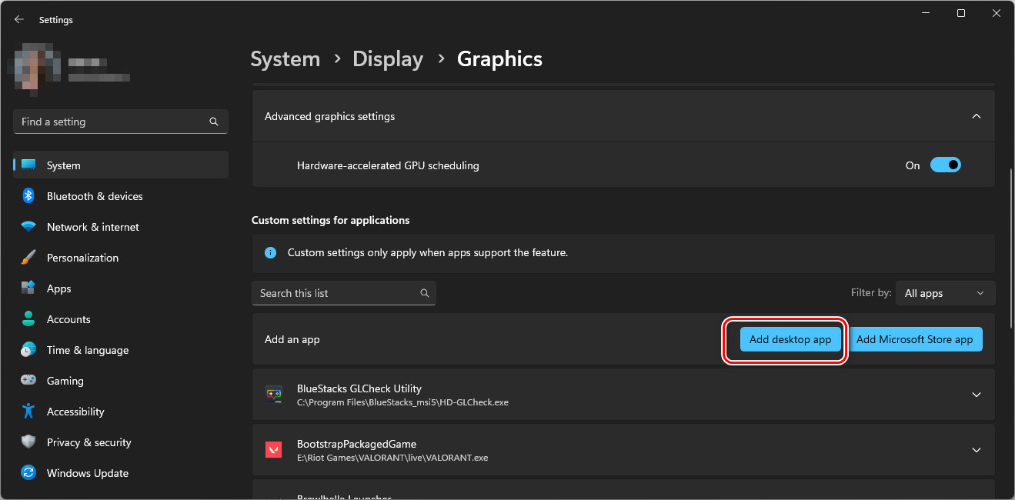The width and height of the screenshot is (1015, 500).
Task: Click the Windows Update arrows icon
Action: point(28,473)
